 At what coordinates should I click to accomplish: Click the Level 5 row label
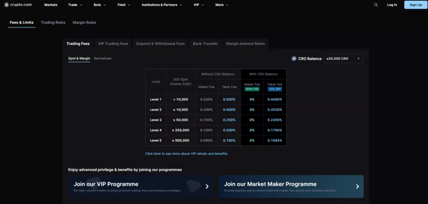pyautogui.click(x=156, y=140)
